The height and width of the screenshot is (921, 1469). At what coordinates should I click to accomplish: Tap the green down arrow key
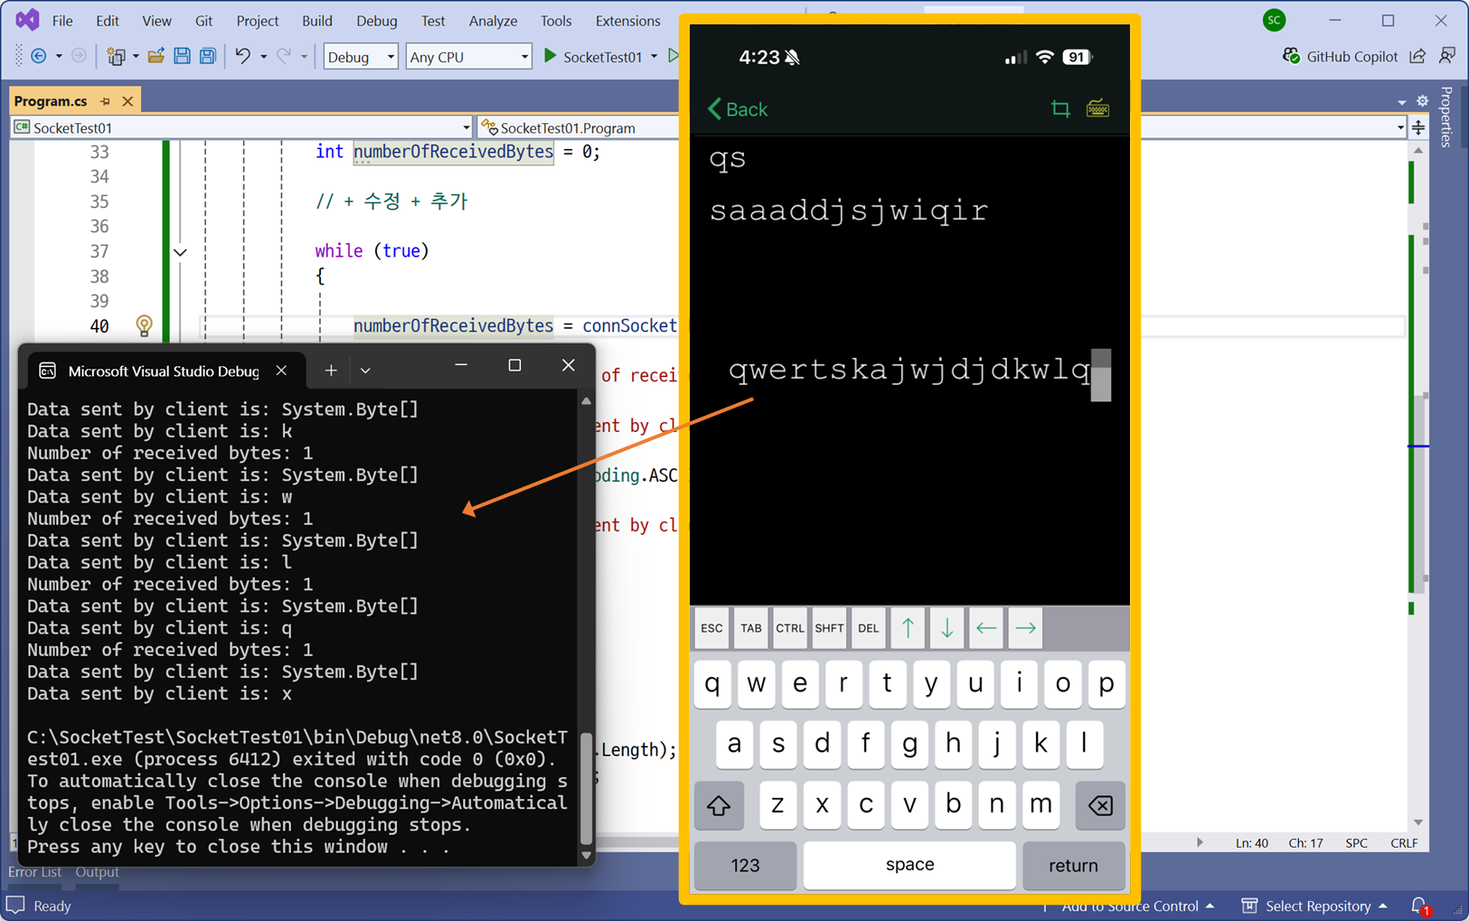coord(946,628)
